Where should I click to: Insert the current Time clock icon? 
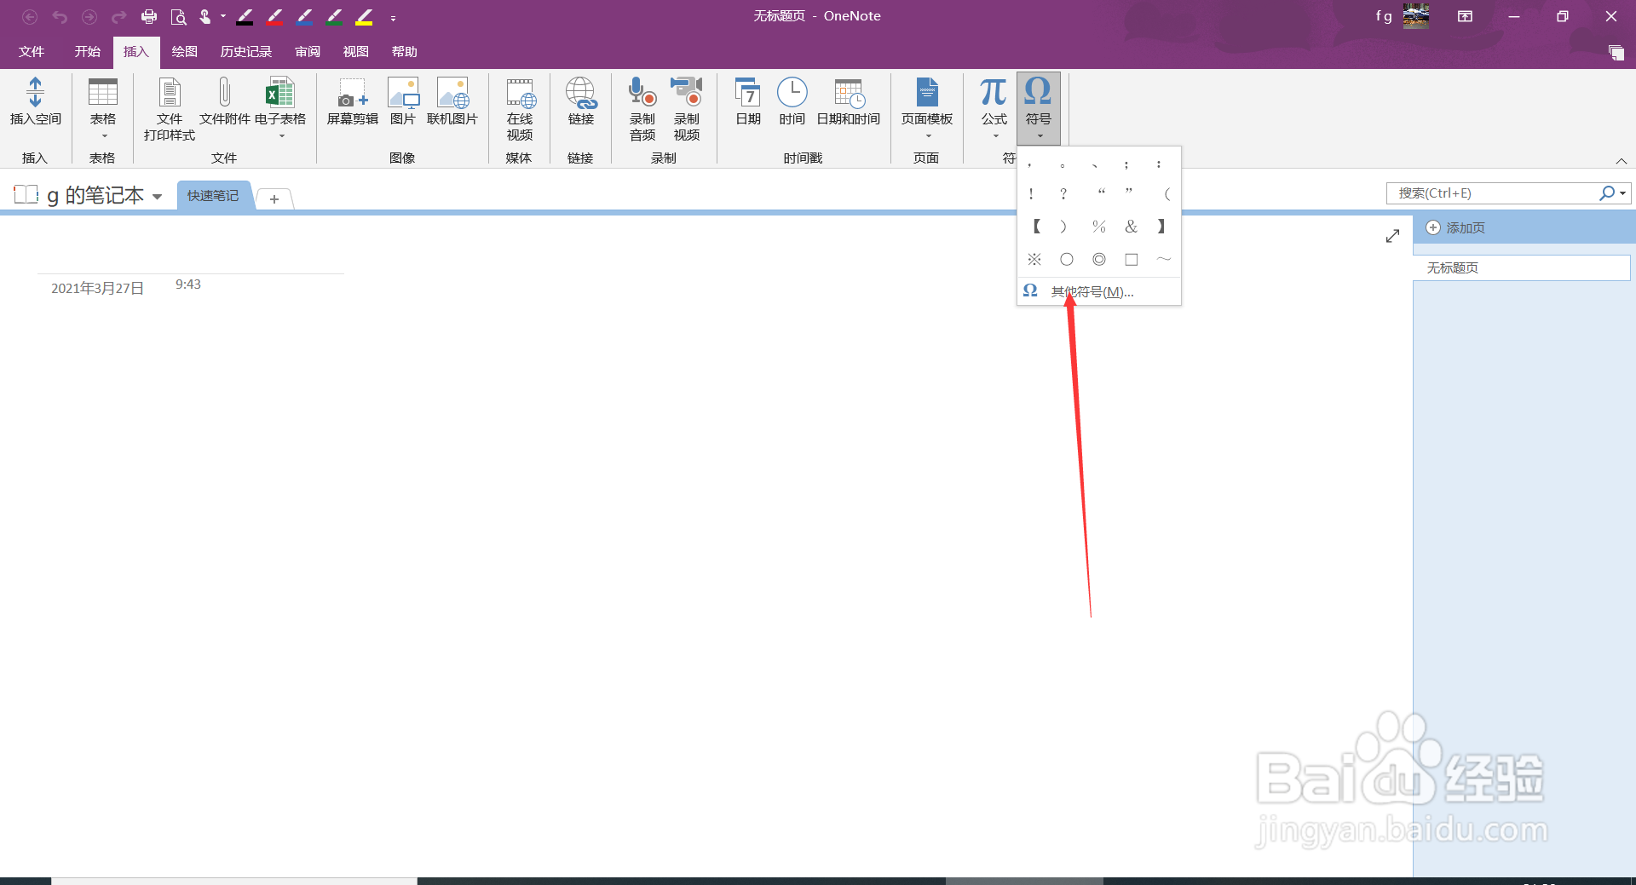[792, 92]
